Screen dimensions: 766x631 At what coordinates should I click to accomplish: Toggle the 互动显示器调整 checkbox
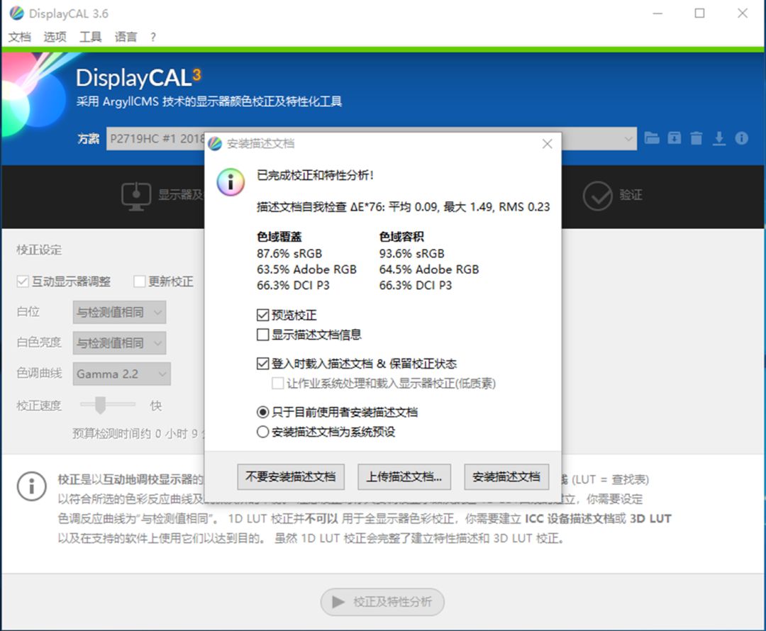pos(23,281)
